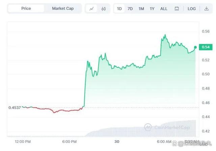Open the calendar date range picker
This screenshot has height=151, width=216.
tap(177, 9)
